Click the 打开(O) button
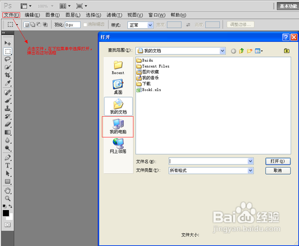Screen dimensions: 299x246 coord(278,161)
